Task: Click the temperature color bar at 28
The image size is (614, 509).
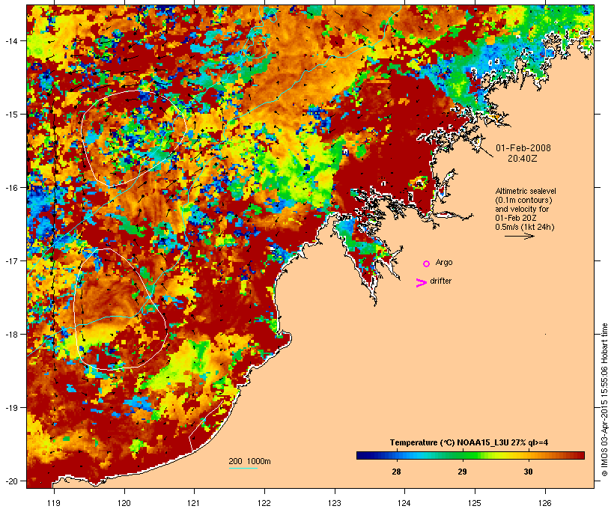Action: (x=396, y=455)
